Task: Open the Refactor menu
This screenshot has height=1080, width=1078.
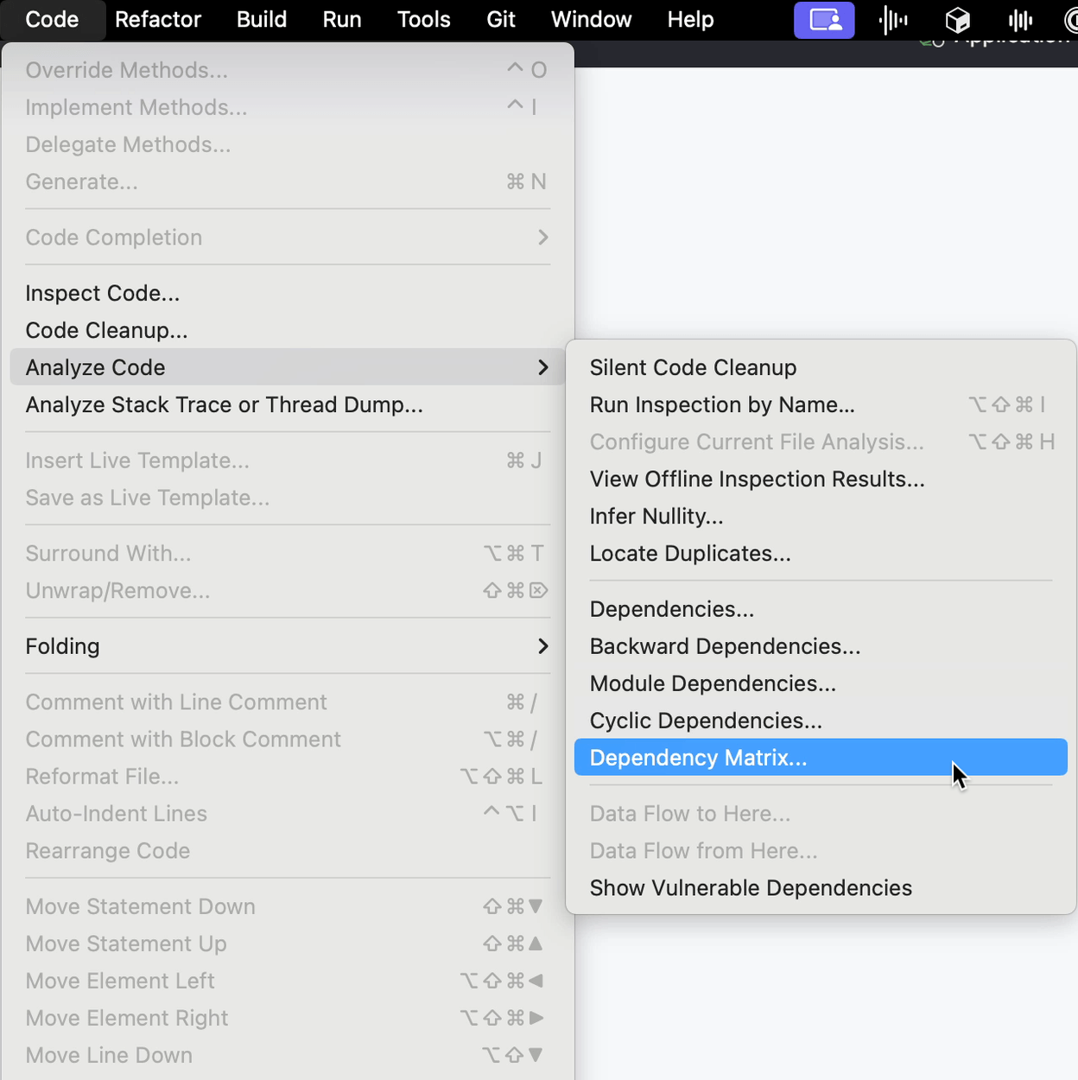Action: (x=158, y=20)
